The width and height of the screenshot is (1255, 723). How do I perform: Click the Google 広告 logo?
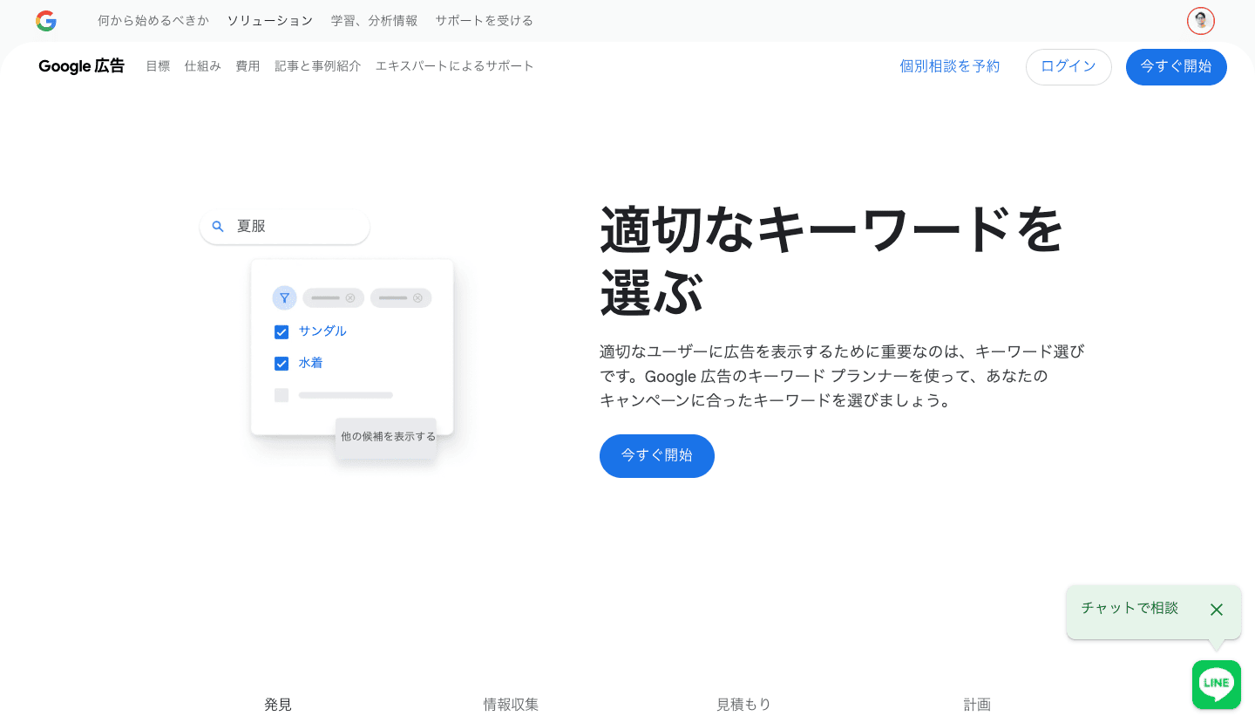click(81, 65)
